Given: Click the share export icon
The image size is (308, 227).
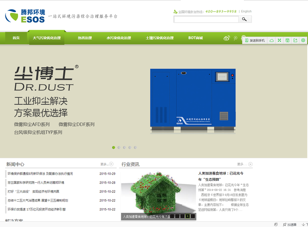Looking at the screenshot, I should pos(295,40).
